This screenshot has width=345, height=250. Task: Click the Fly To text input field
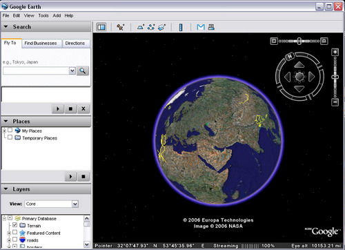(36, 70)
